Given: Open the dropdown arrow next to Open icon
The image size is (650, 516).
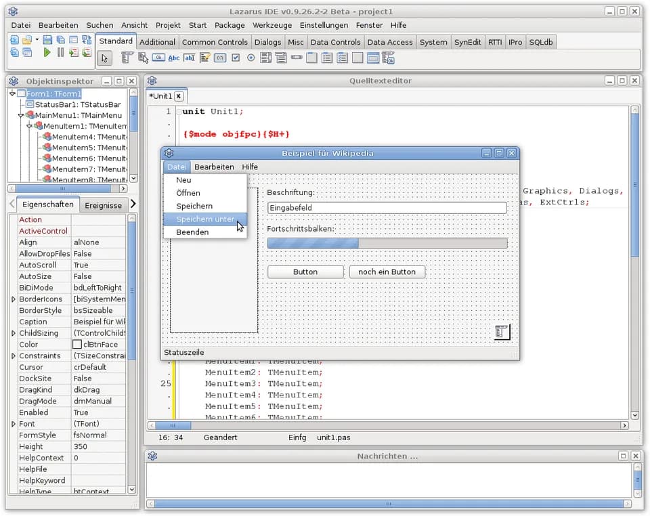Looking at the screenshot, I should [37, 40].
